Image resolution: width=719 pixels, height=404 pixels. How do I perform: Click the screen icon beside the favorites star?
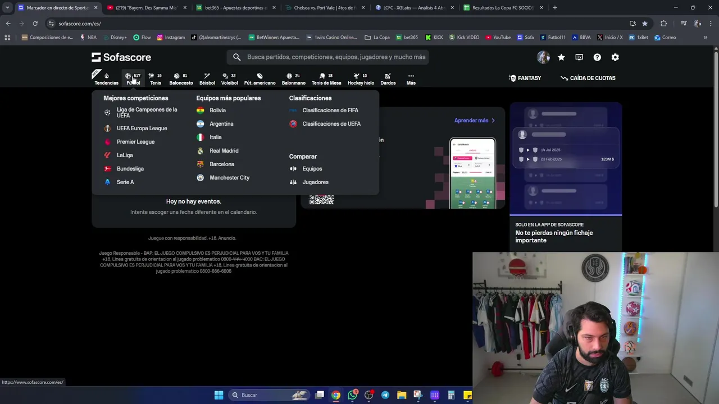[x=579, y=57]
